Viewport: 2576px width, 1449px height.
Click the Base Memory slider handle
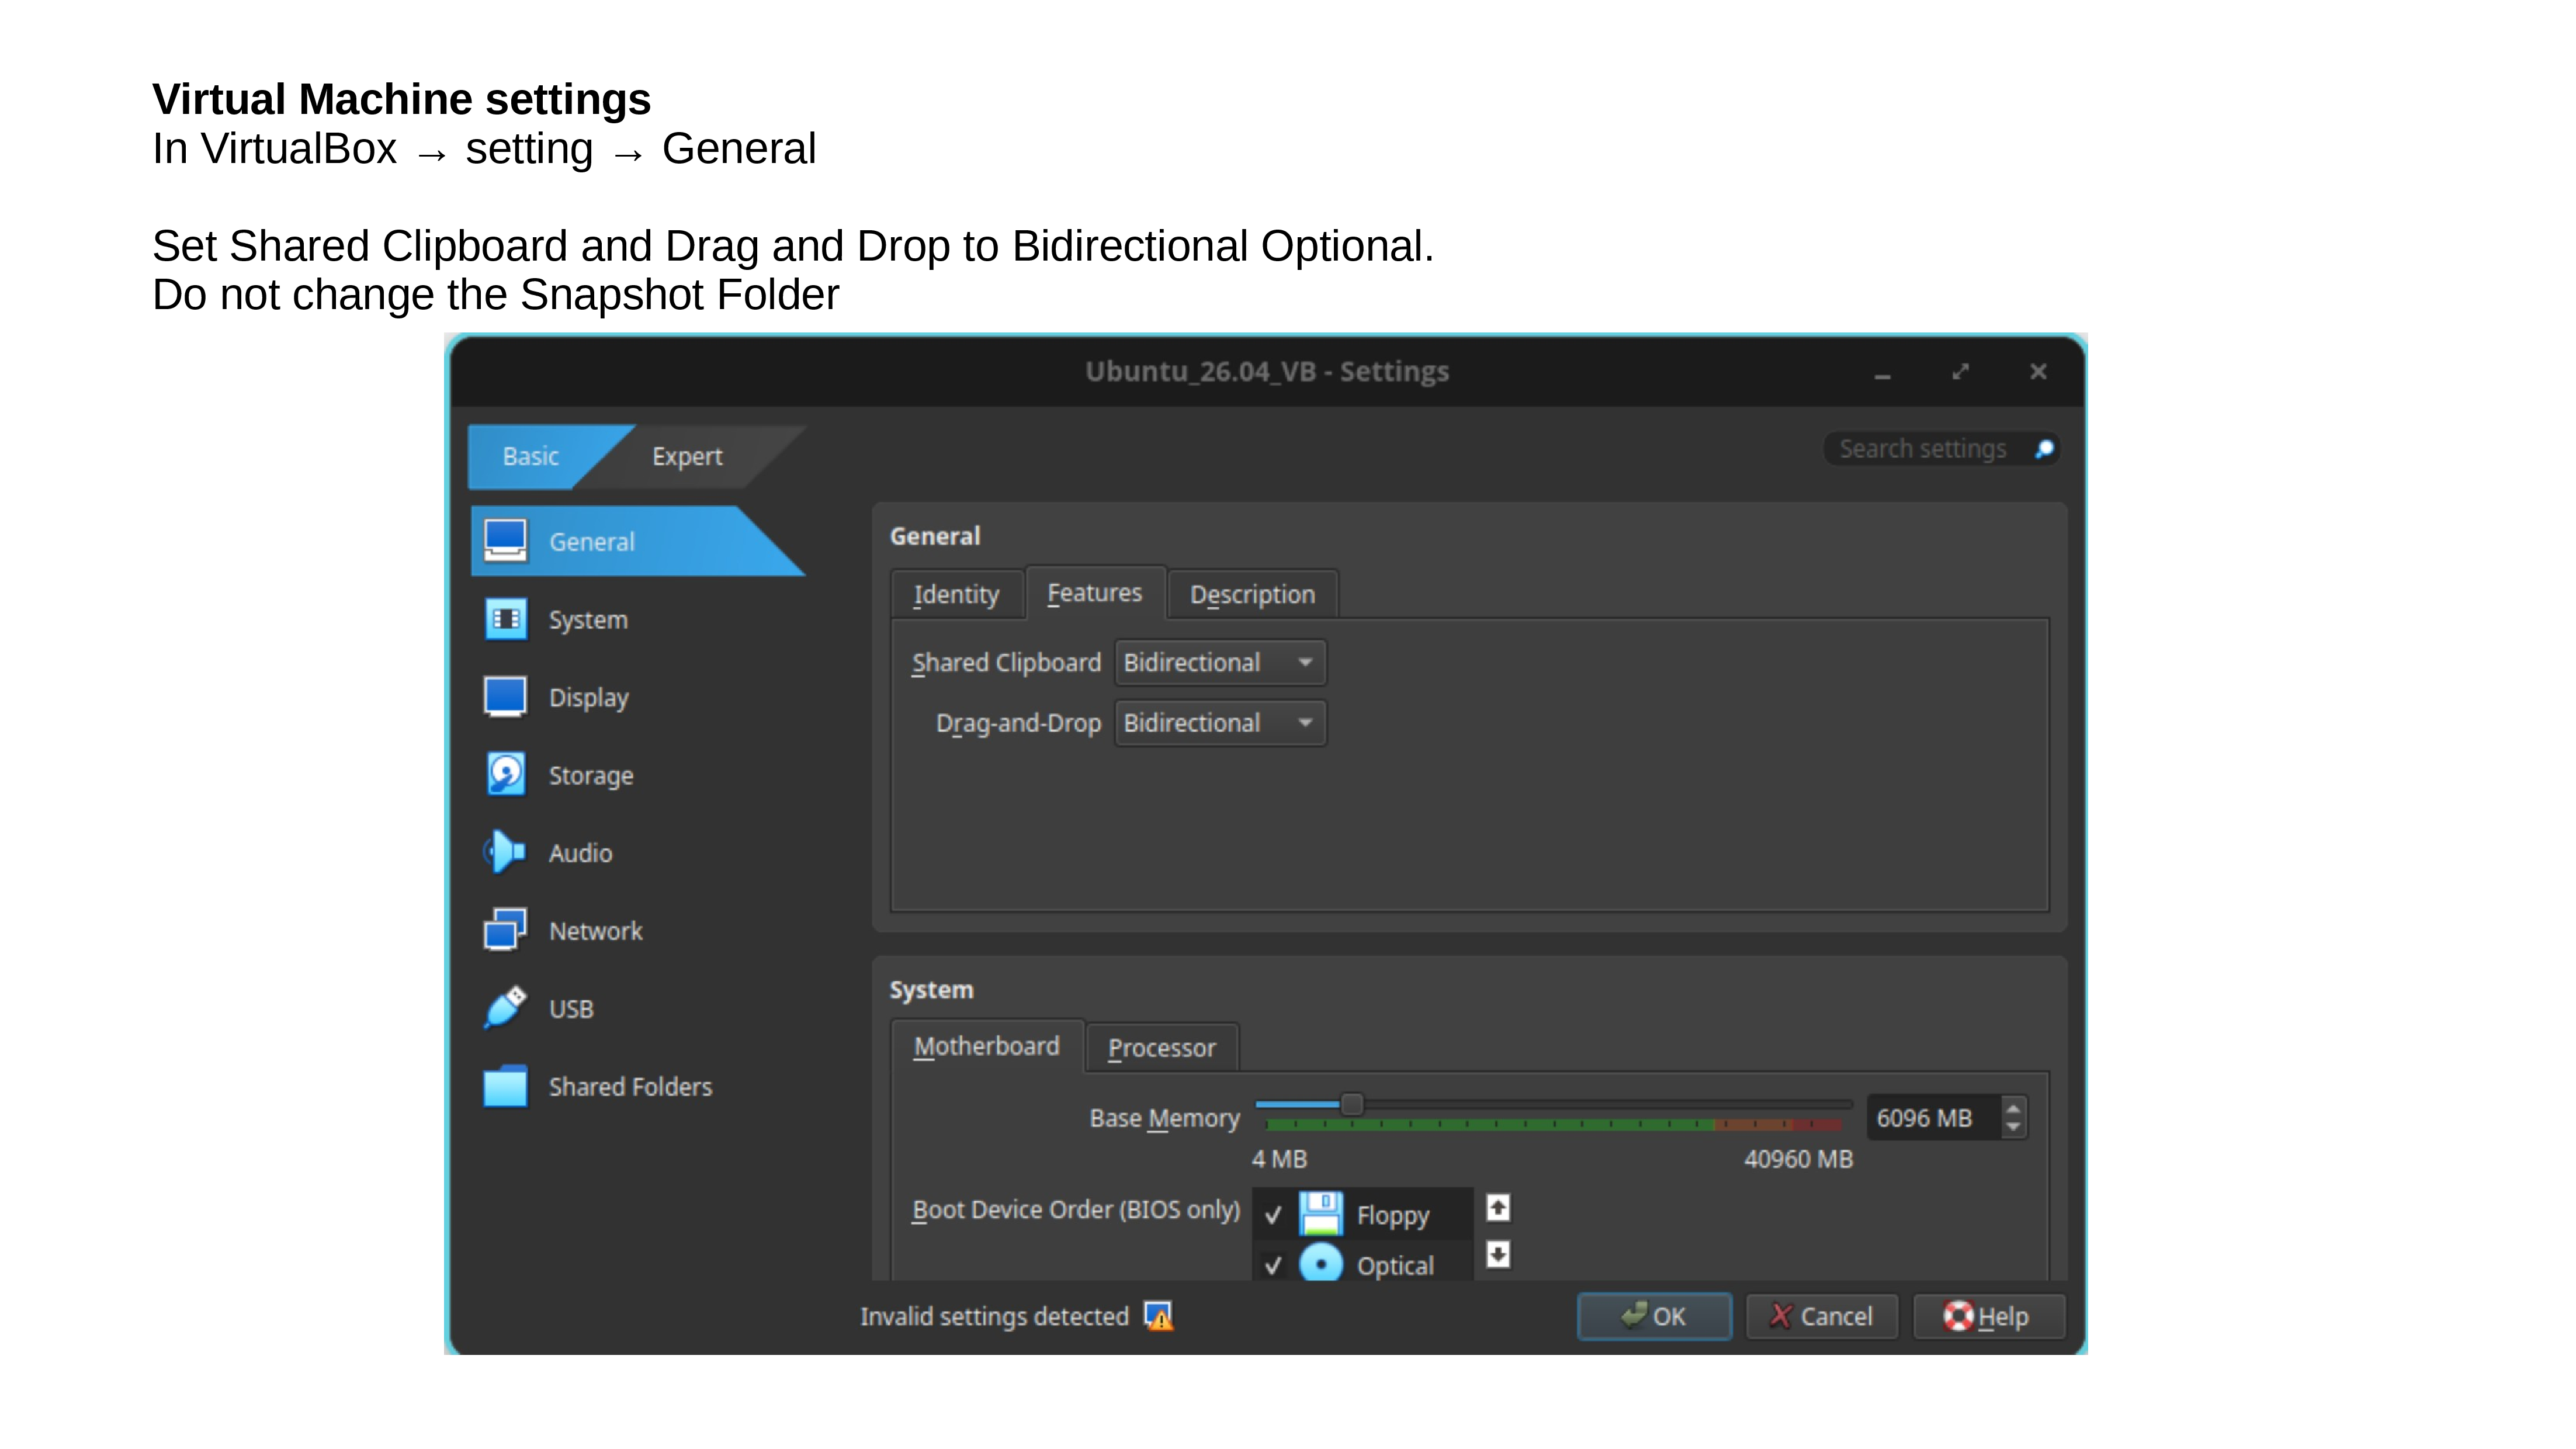click(1351, 1104)
